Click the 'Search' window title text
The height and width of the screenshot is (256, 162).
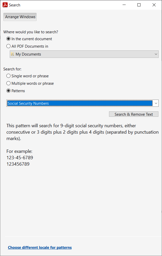pos(15,5)
